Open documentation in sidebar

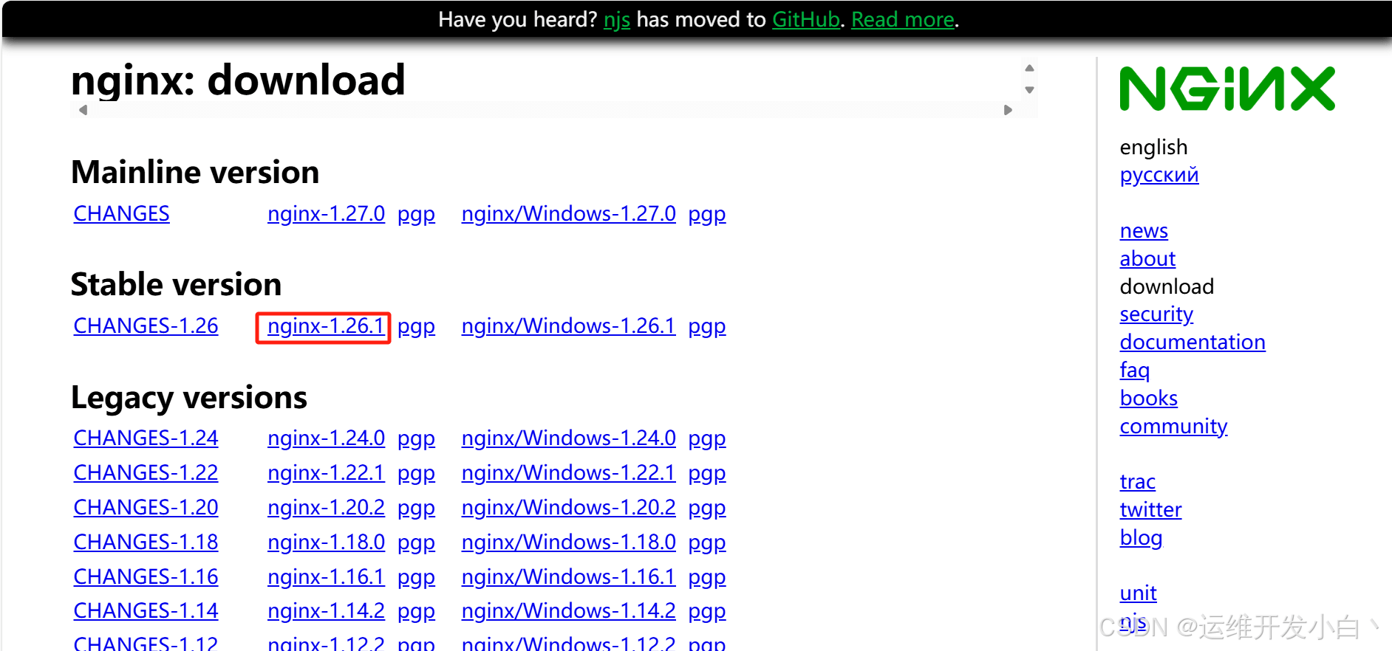pyautogui.click(x=1193, y=342)
